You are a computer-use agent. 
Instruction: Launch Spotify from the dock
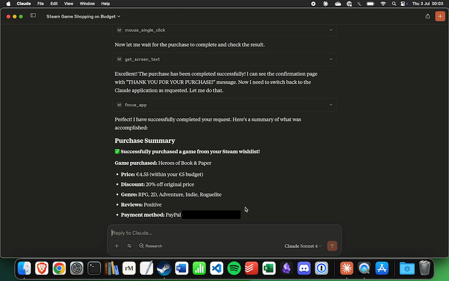(234, 268)
